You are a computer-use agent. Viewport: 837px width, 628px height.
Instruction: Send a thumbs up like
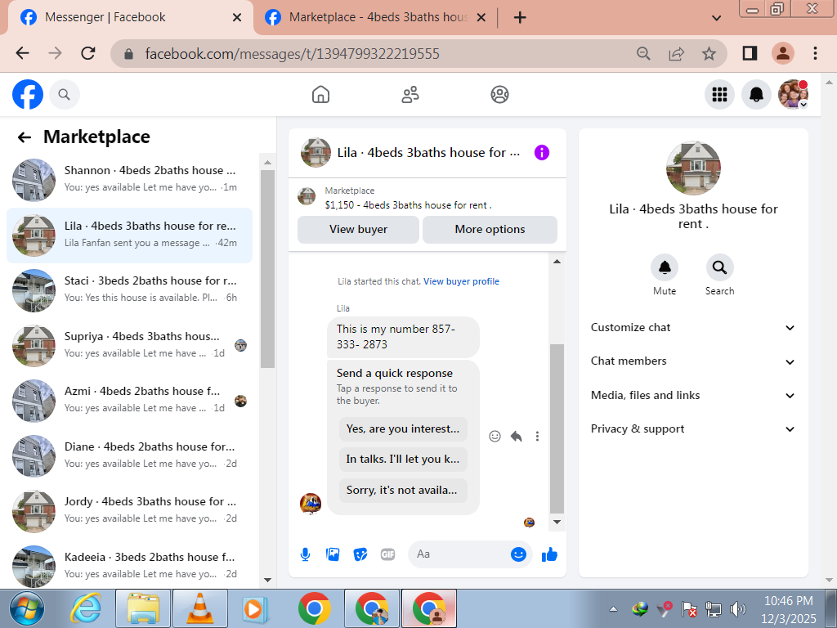pos(550,555)
